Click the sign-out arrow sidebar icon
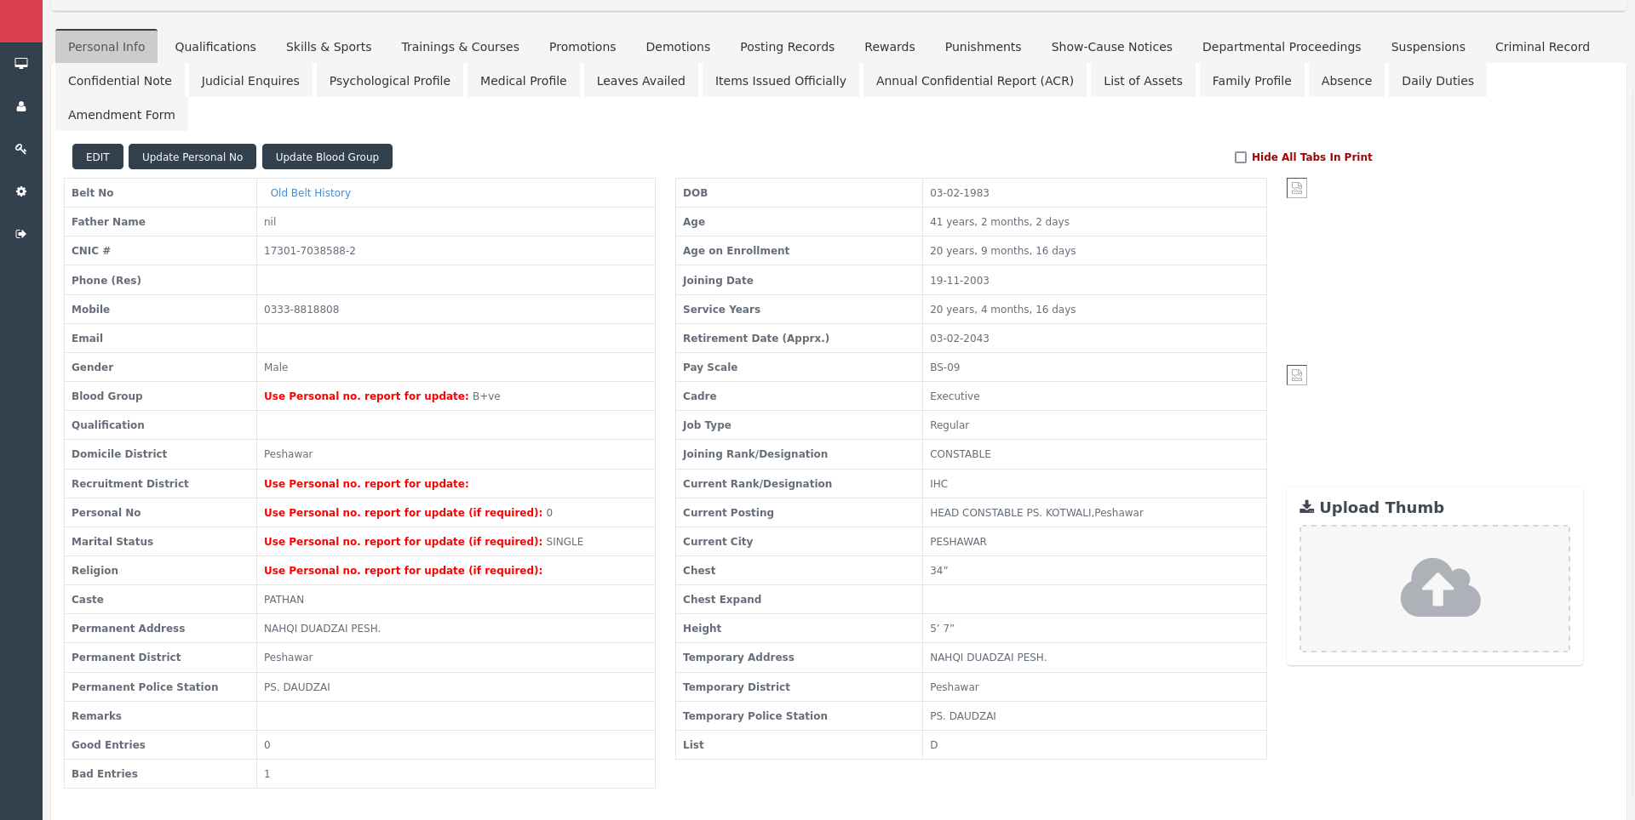The image size is (1635, 820). (21, 234)
